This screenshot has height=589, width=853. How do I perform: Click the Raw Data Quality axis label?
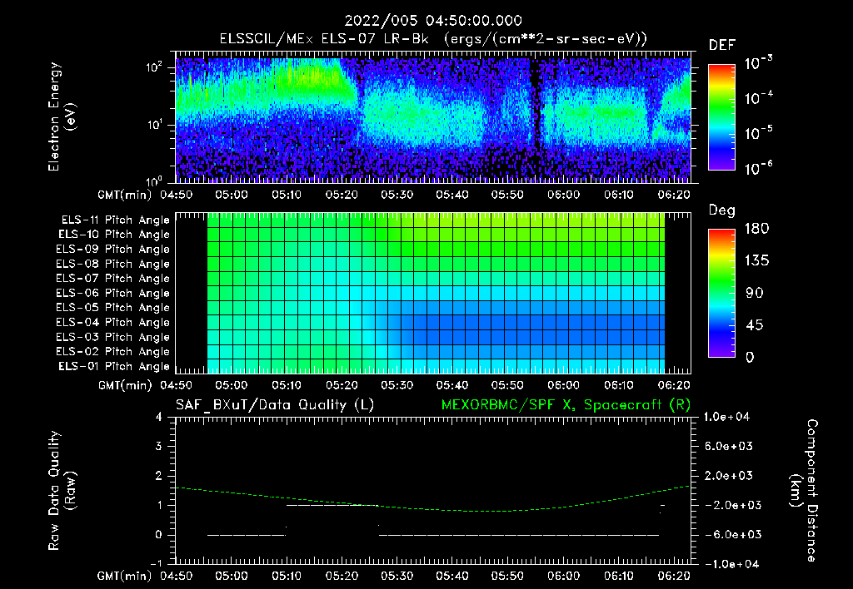tap(62, 491)
